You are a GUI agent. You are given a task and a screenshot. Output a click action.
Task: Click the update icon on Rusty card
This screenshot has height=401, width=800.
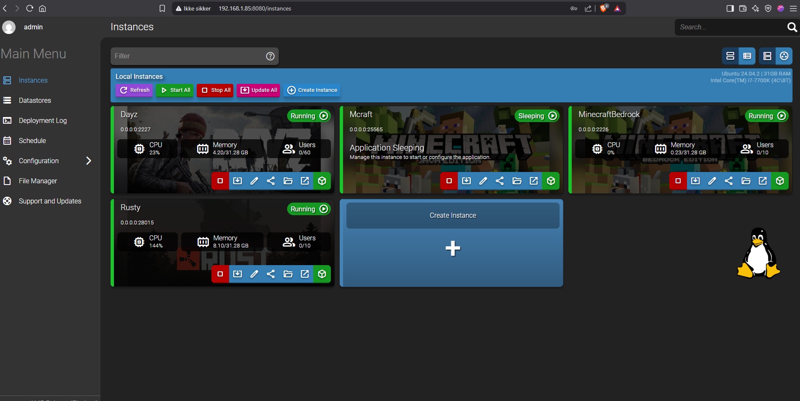(238, 274)
